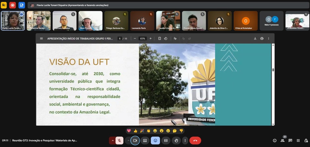Raise your hand in the meeting
The height and width of the screenshot is (147, 310).
[x=176, y=141]
